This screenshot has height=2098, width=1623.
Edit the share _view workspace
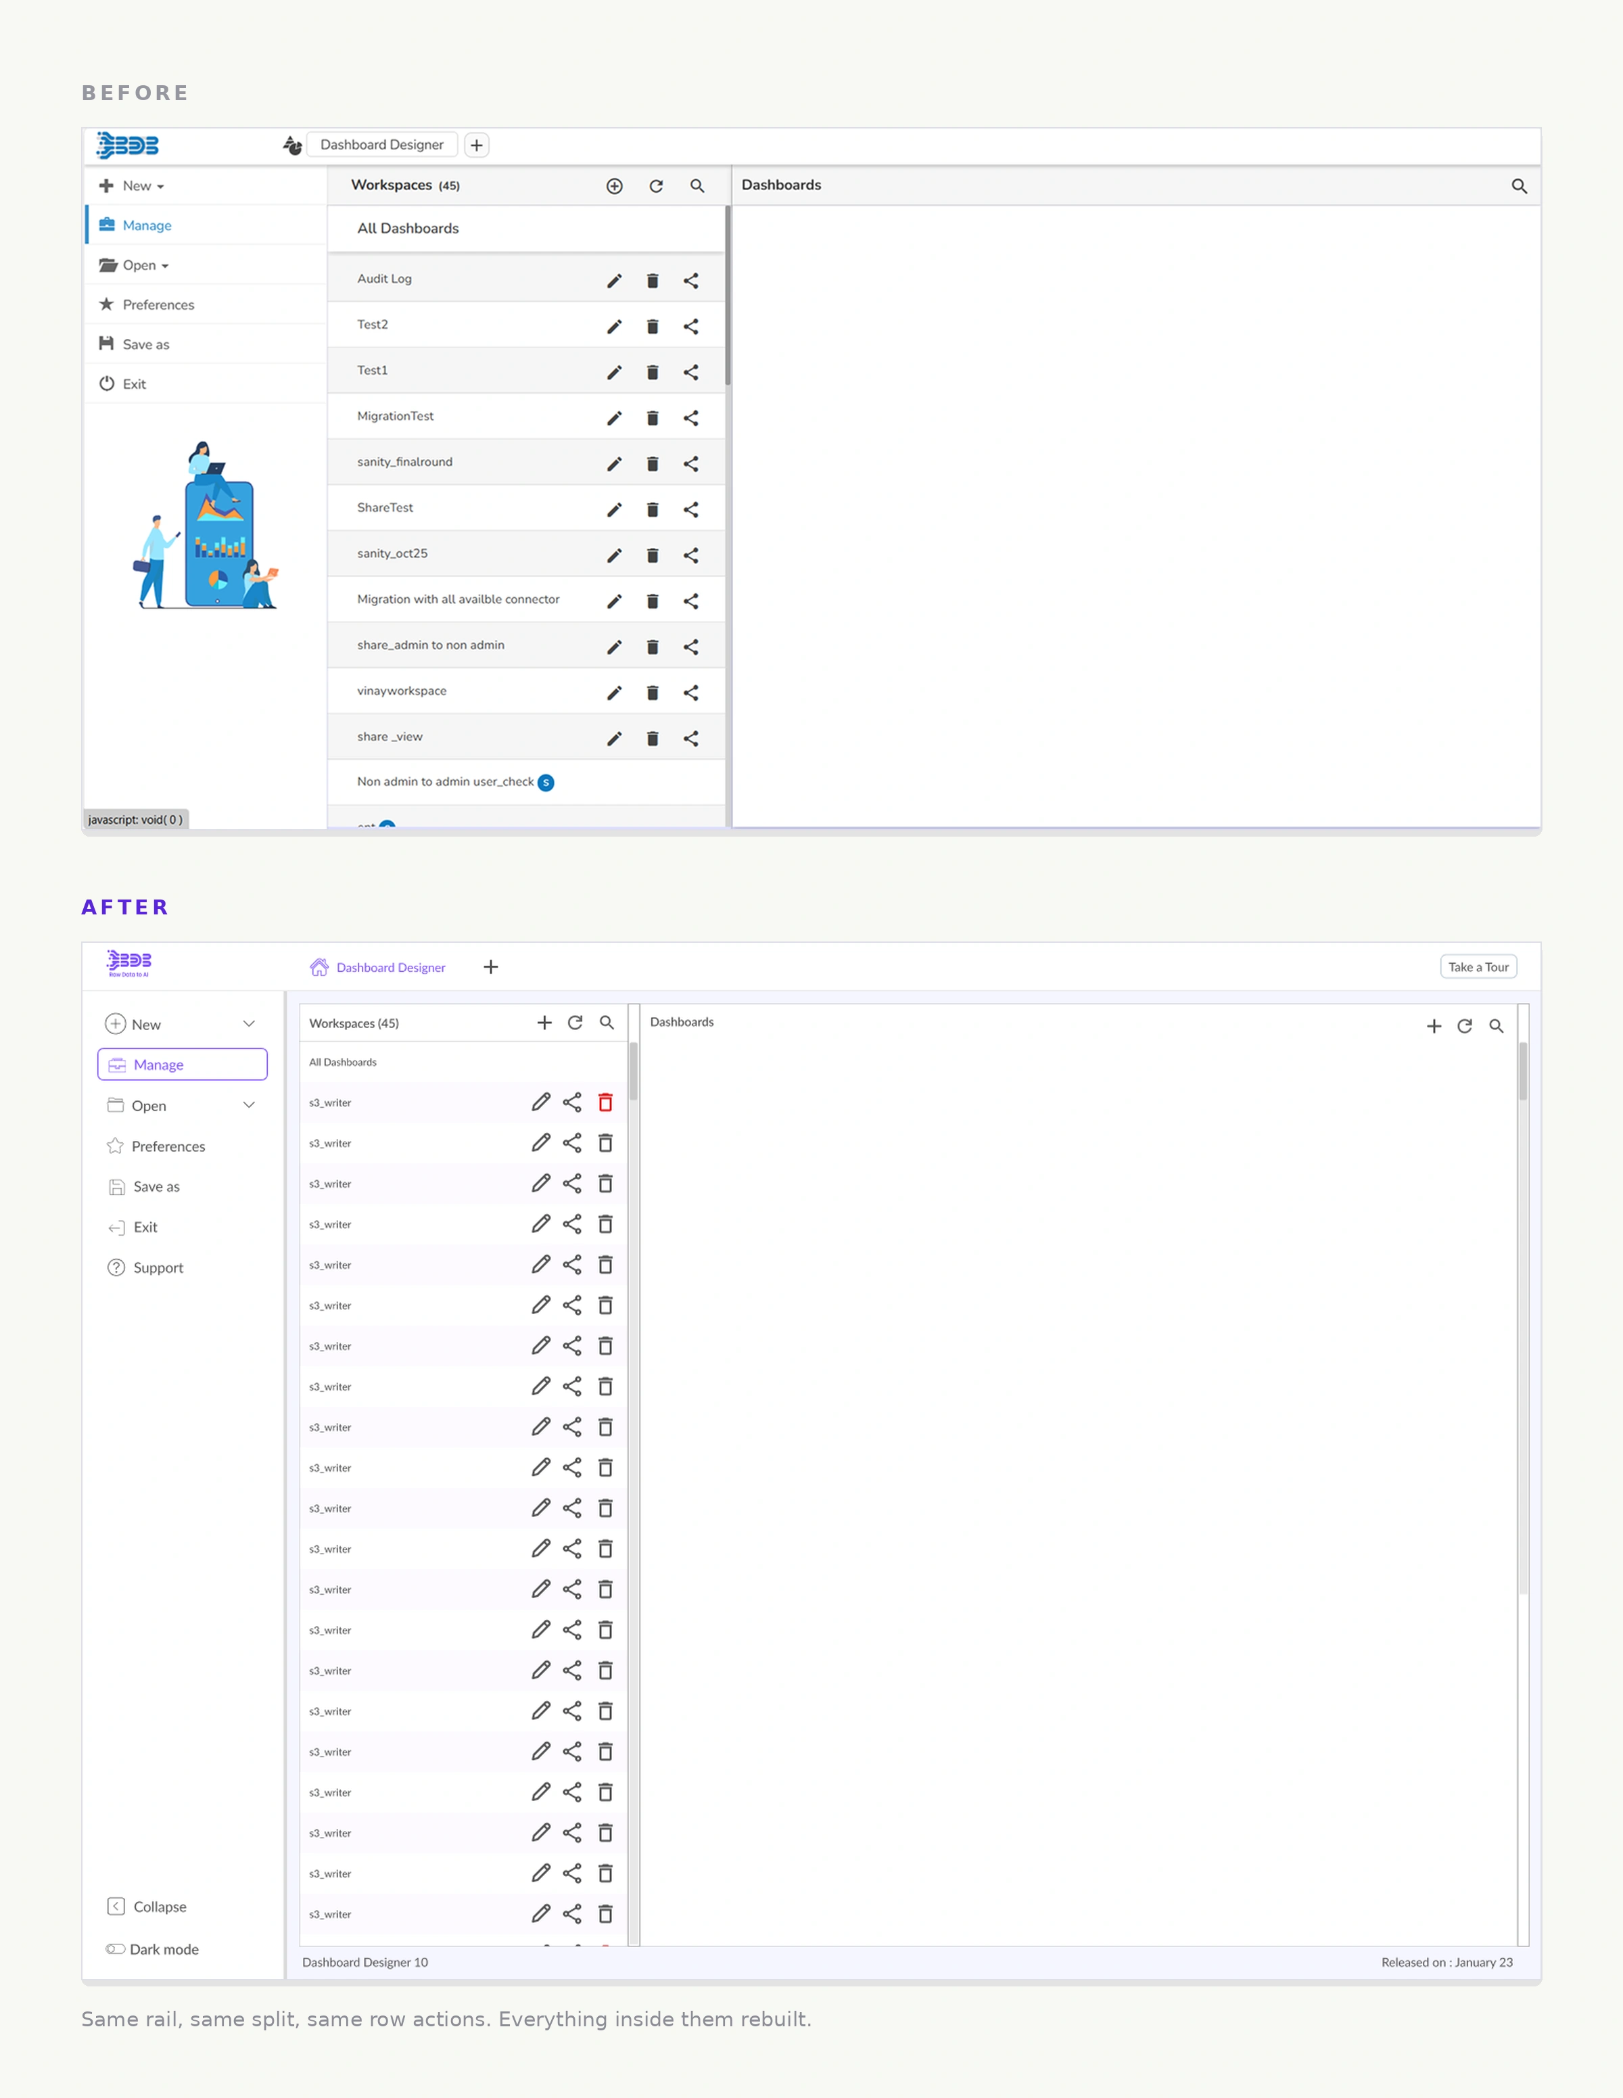[x=615, y=739]
